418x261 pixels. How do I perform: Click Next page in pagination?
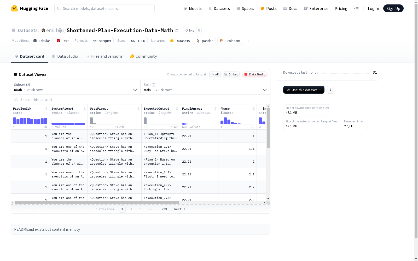[x=180, y=209]
